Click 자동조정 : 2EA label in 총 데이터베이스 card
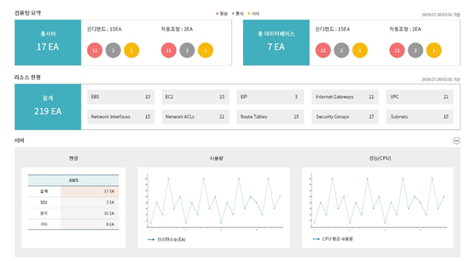This screenshot has height=261, width=470. point(405,29)
